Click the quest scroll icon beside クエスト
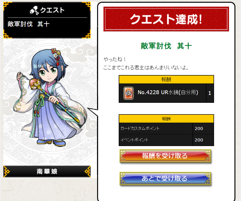 point(34,10)
